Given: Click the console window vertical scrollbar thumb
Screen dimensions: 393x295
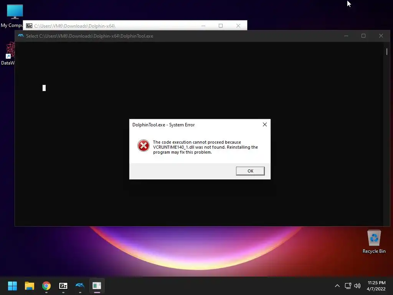Looking at the screenshot, I should 387,51.
